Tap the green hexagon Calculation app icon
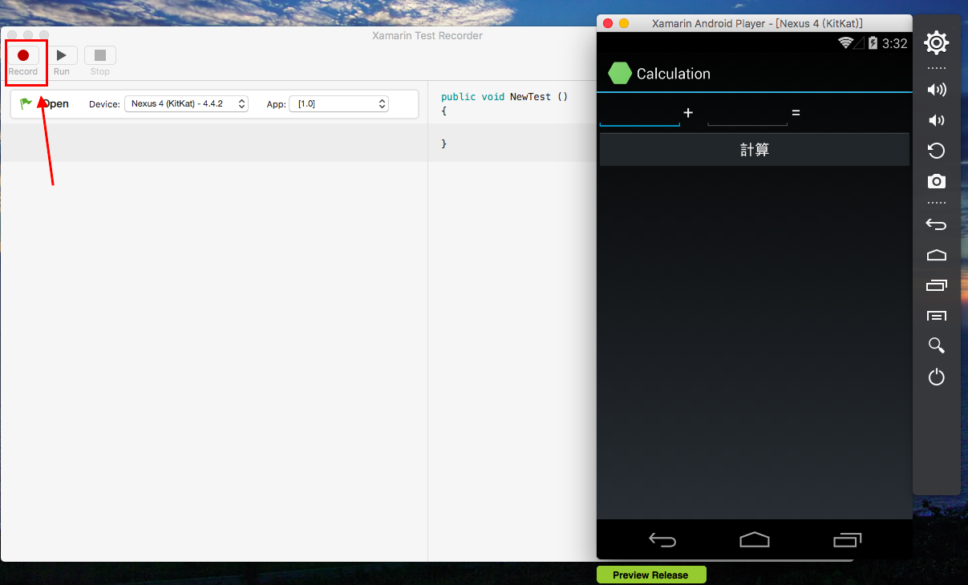 pos(620,73)
